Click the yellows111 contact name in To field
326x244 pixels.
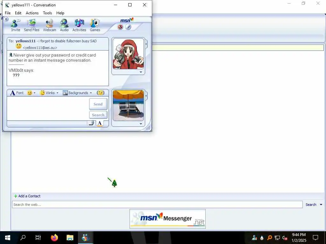(x=25, y=41)
